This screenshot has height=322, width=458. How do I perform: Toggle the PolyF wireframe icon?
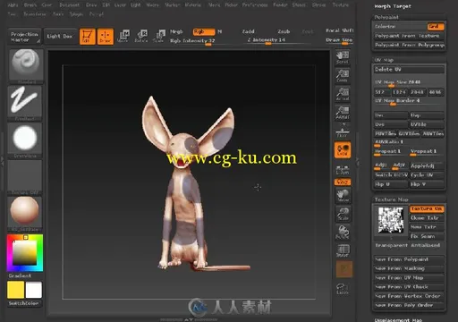(343, 250)
